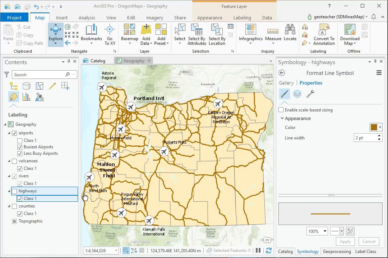Viewport: 388px width, 258px height.
Task: Open the Bookmarks tool
Action: (91, 32)
